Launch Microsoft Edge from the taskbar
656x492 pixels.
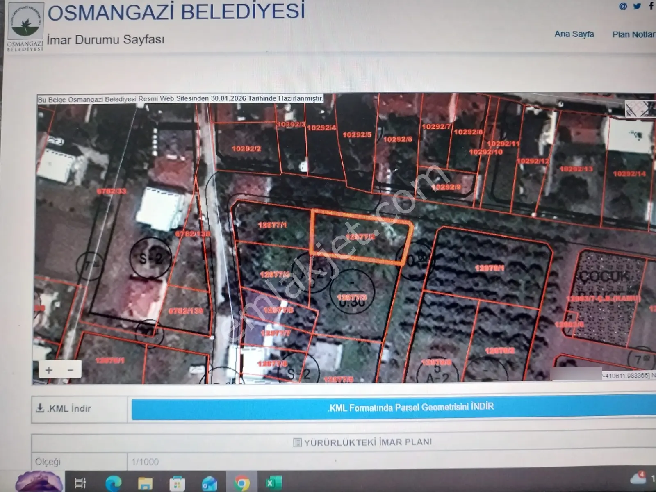pyautogui.click(x=113, y=483)
